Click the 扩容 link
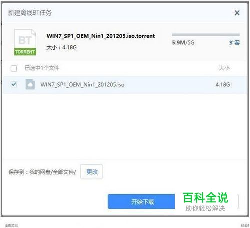This screenshot has width=250, height=228. tap(234, 43)
